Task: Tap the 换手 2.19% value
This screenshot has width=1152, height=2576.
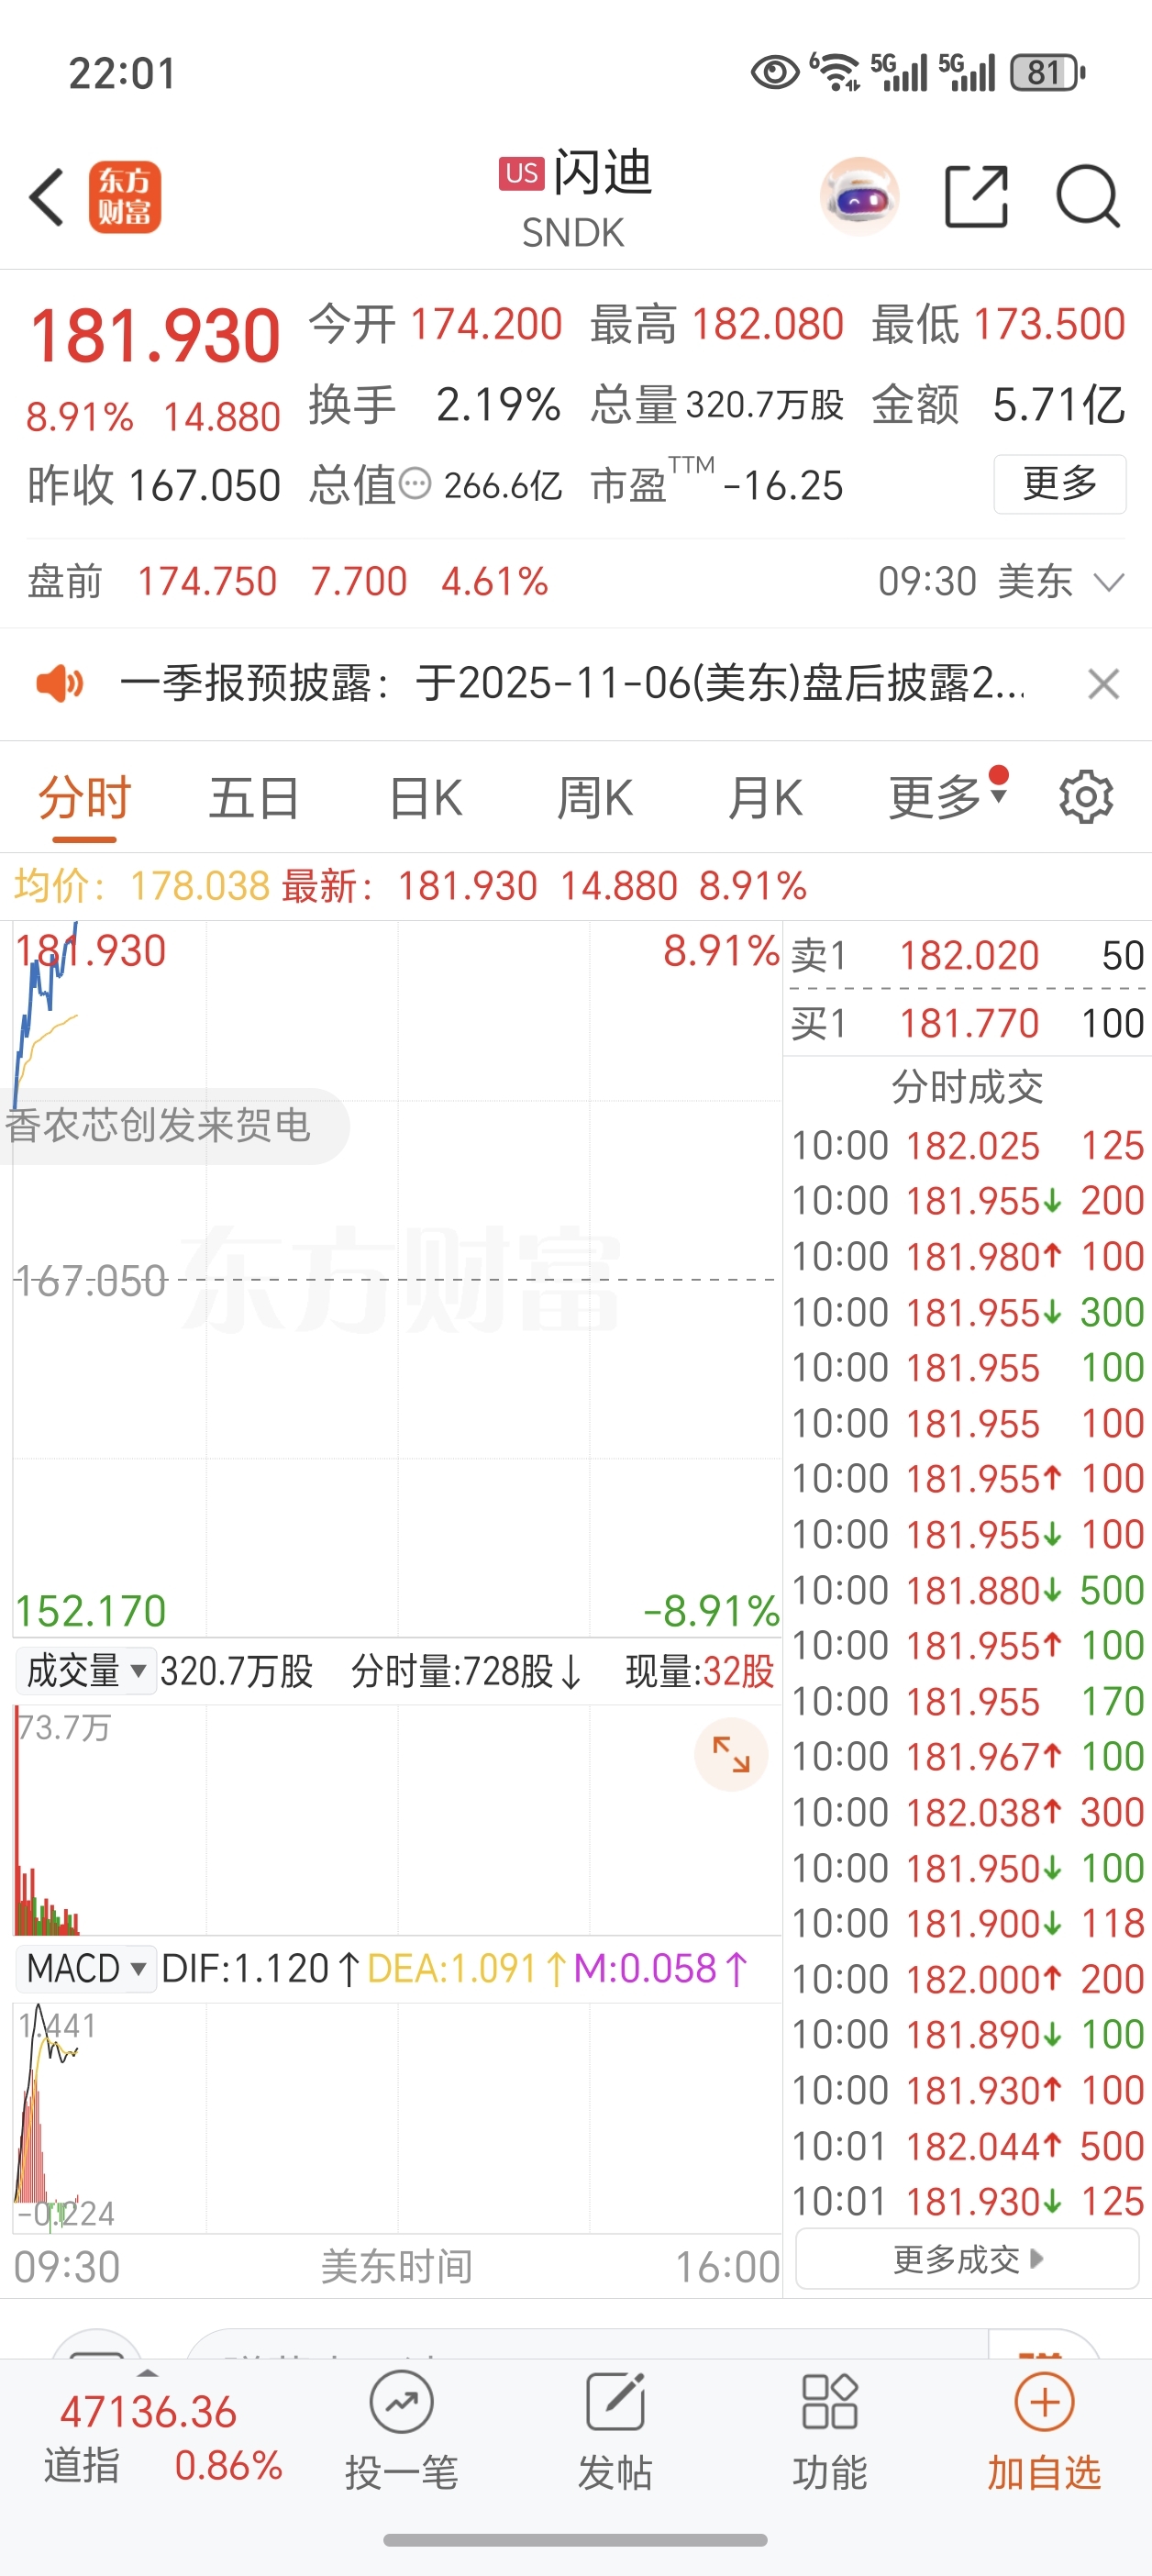Action: (x=498, y=405)
